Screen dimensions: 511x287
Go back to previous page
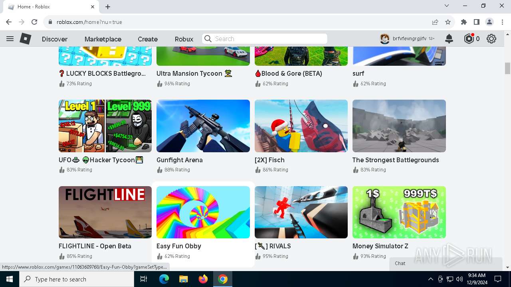pyautogui.click(x=9, y=22)
